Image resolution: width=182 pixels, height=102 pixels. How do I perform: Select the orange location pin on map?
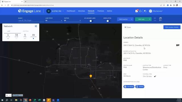(91, 76)
